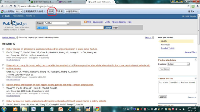Tick the checkbox for result 2
Screen dimensions: 200x112
3,65
